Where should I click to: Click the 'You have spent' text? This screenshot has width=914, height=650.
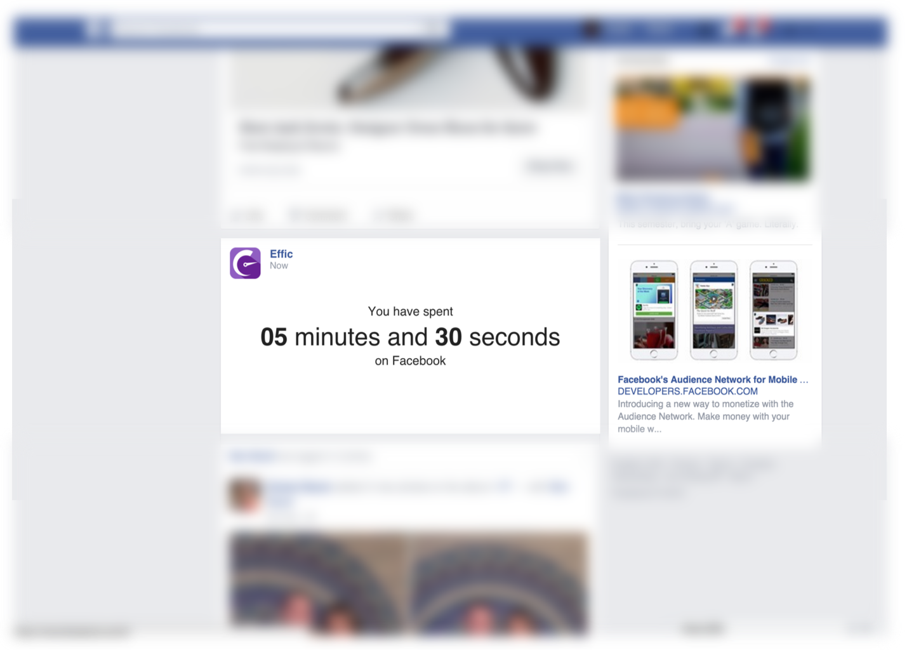[410, 311]
